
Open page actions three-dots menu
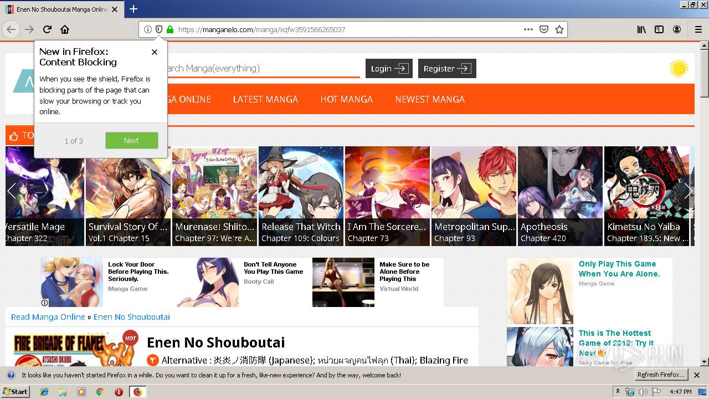[x=528, y=29]
